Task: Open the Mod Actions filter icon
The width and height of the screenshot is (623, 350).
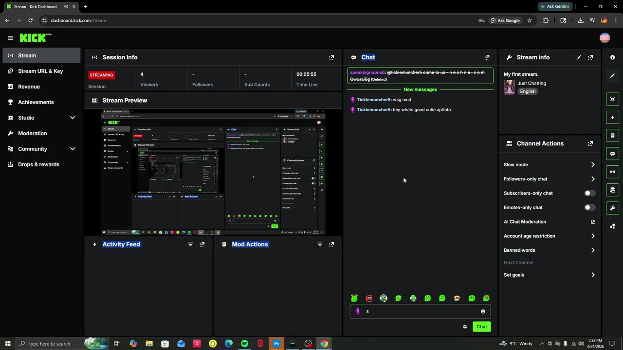Action: pyautogui.click(x=320, y=245)
